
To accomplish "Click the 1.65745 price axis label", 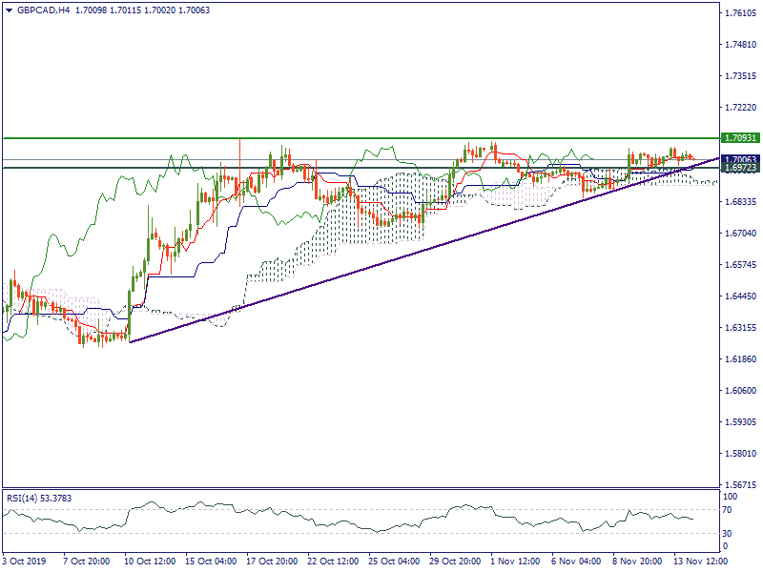I will click(x=740, y=265).
